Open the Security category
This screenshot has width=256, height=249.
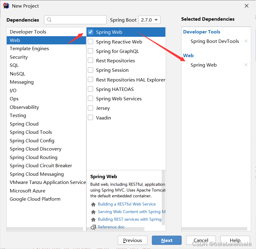pos(47,57)
